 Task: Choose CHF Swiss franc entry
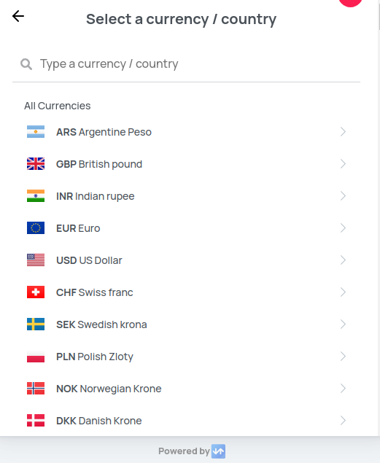click(x=186, y=292)
